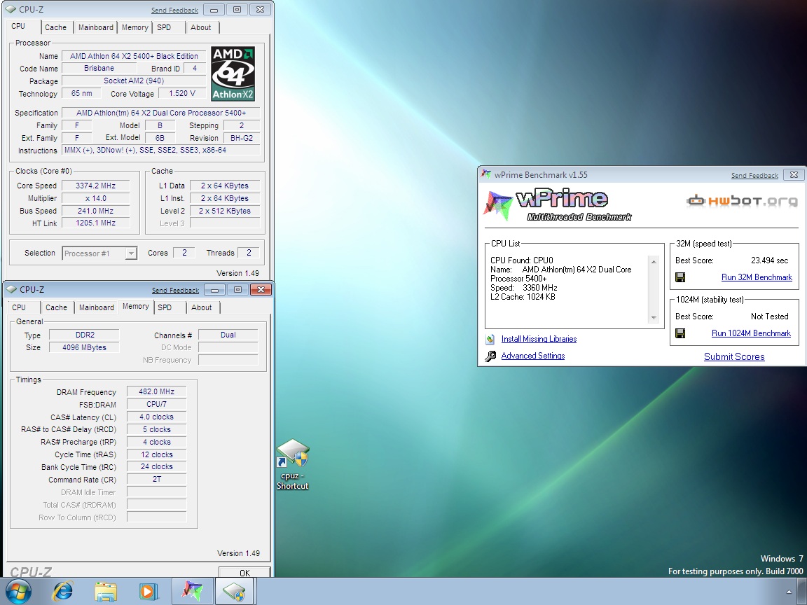Click the Channels value Dual
The width and height of the screenshot is (807, 605).
[228, 335]
